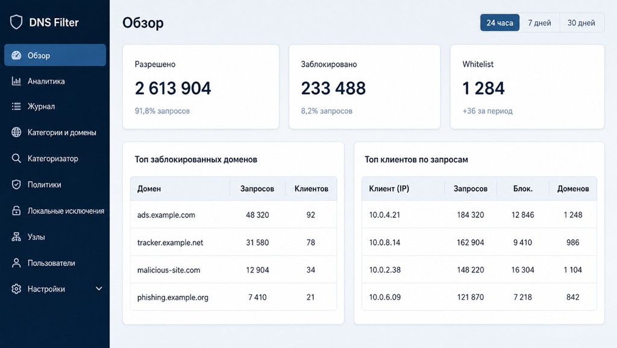Click the lock icon for Локальные исключения
The width and height of the screenshot is (617, 348).
click(x=16, y=210)
